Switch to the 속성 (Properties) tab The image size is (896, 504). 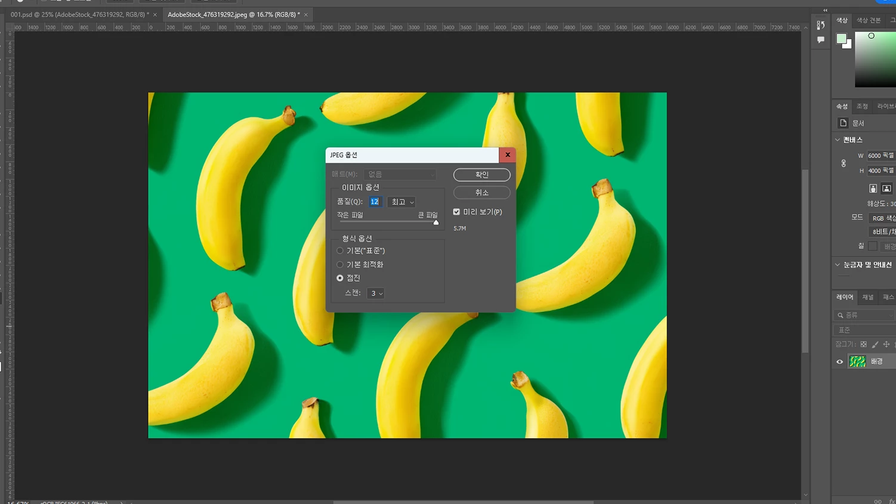click(x=842, y=106)
